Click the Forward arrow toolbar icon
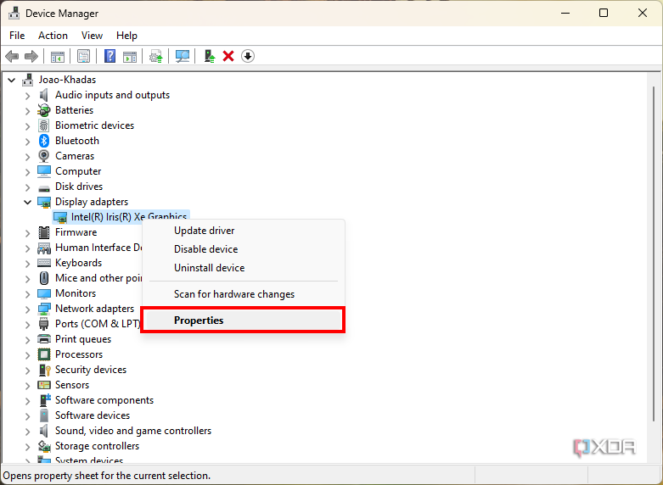This screenshot has width=663, height=485. (31, 56)
